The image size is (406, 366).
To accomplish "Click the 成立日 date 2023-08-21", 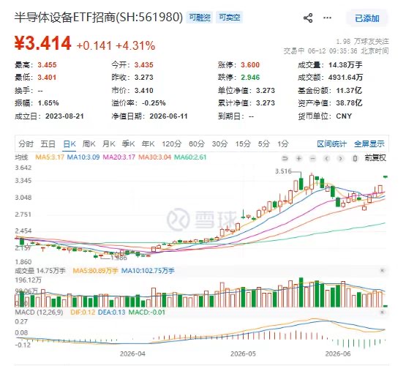I will pyautogui.click(x=64, y=116).
